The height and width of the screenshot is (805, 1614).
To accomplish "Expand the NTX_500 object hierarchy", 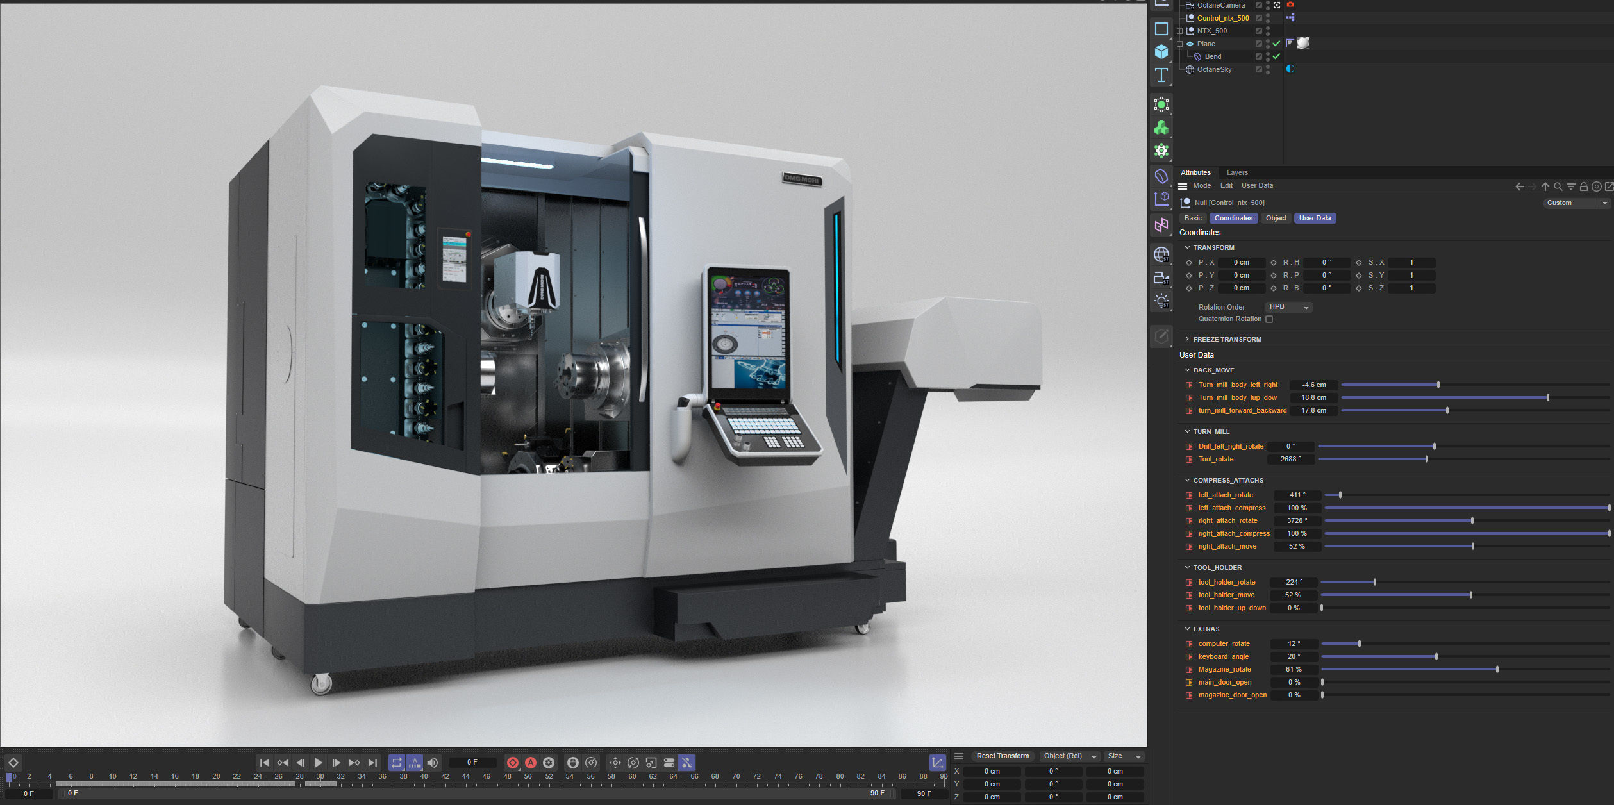I will [x=1179, y=31].
